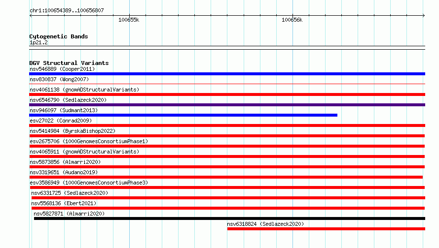Image resolution: width=439 pixels, height=248 pixels.
Task: Click the 100655k ruler label
Action: coord(129,20)
